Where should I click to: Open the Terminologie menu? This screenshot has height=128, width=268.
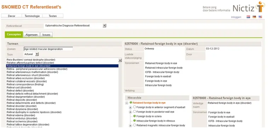[x=32, y=16]
